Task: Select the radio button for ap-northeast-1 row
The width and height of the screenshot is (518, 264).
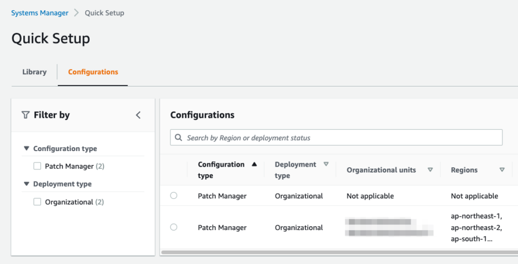Action: click(x=173, y=227)
